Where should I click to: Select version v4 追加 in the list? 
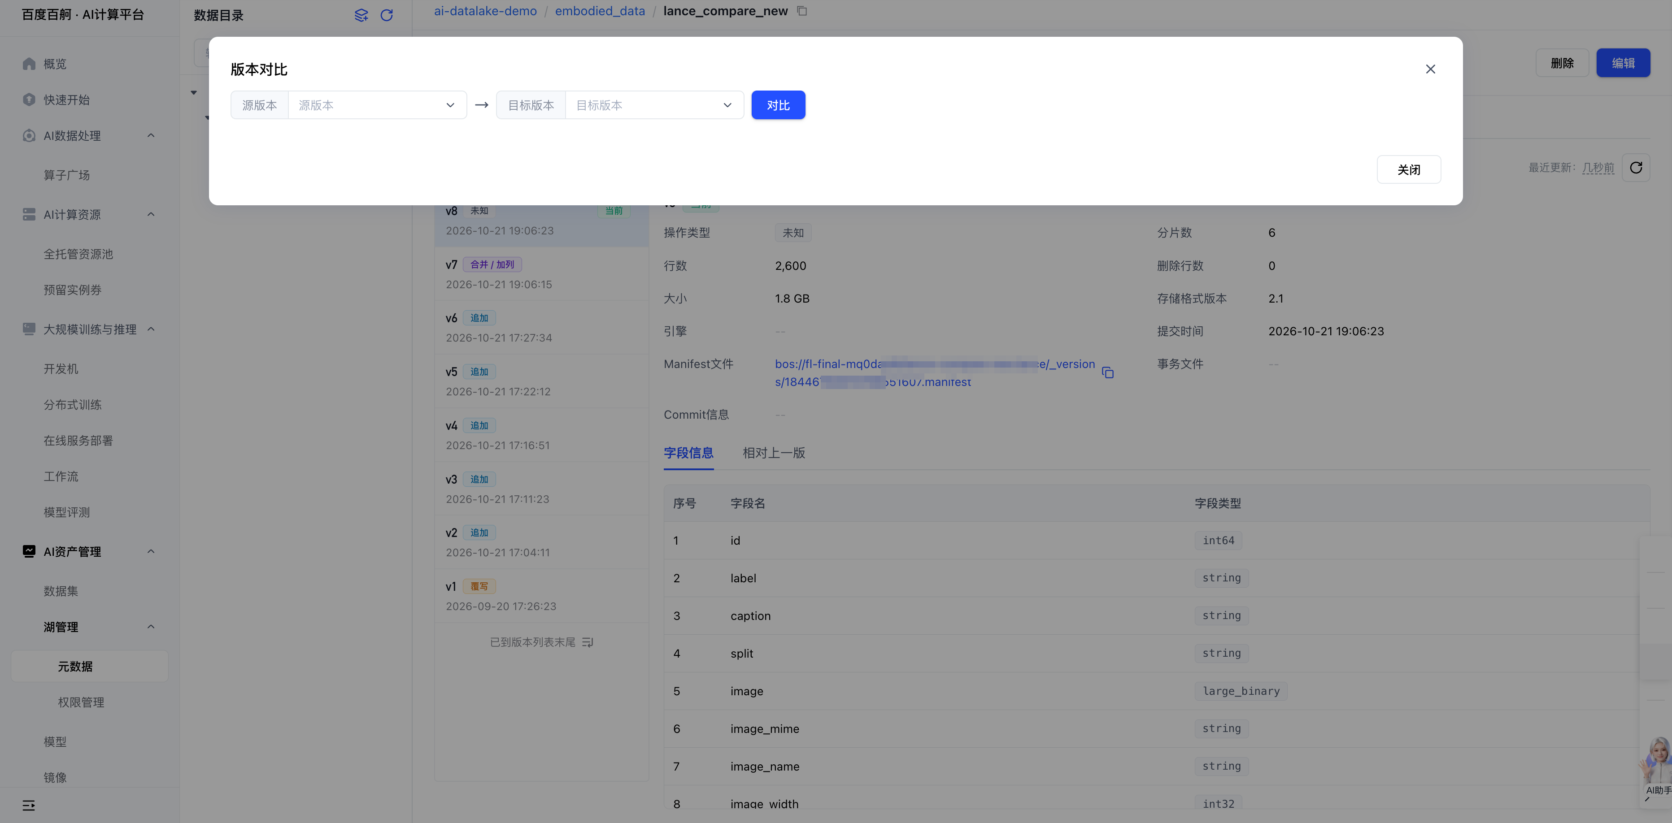pyautogui.click(x=541, y=435)
